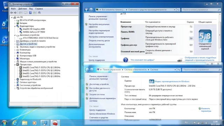The width and height of the screenshot is (224, 126).
Task: Click the Системные устройства icon
Action: pyautogui.click(x=18, y=85)
